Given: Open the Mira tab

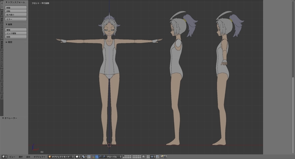Looking at the screenshot, I should tap(2, 96).
